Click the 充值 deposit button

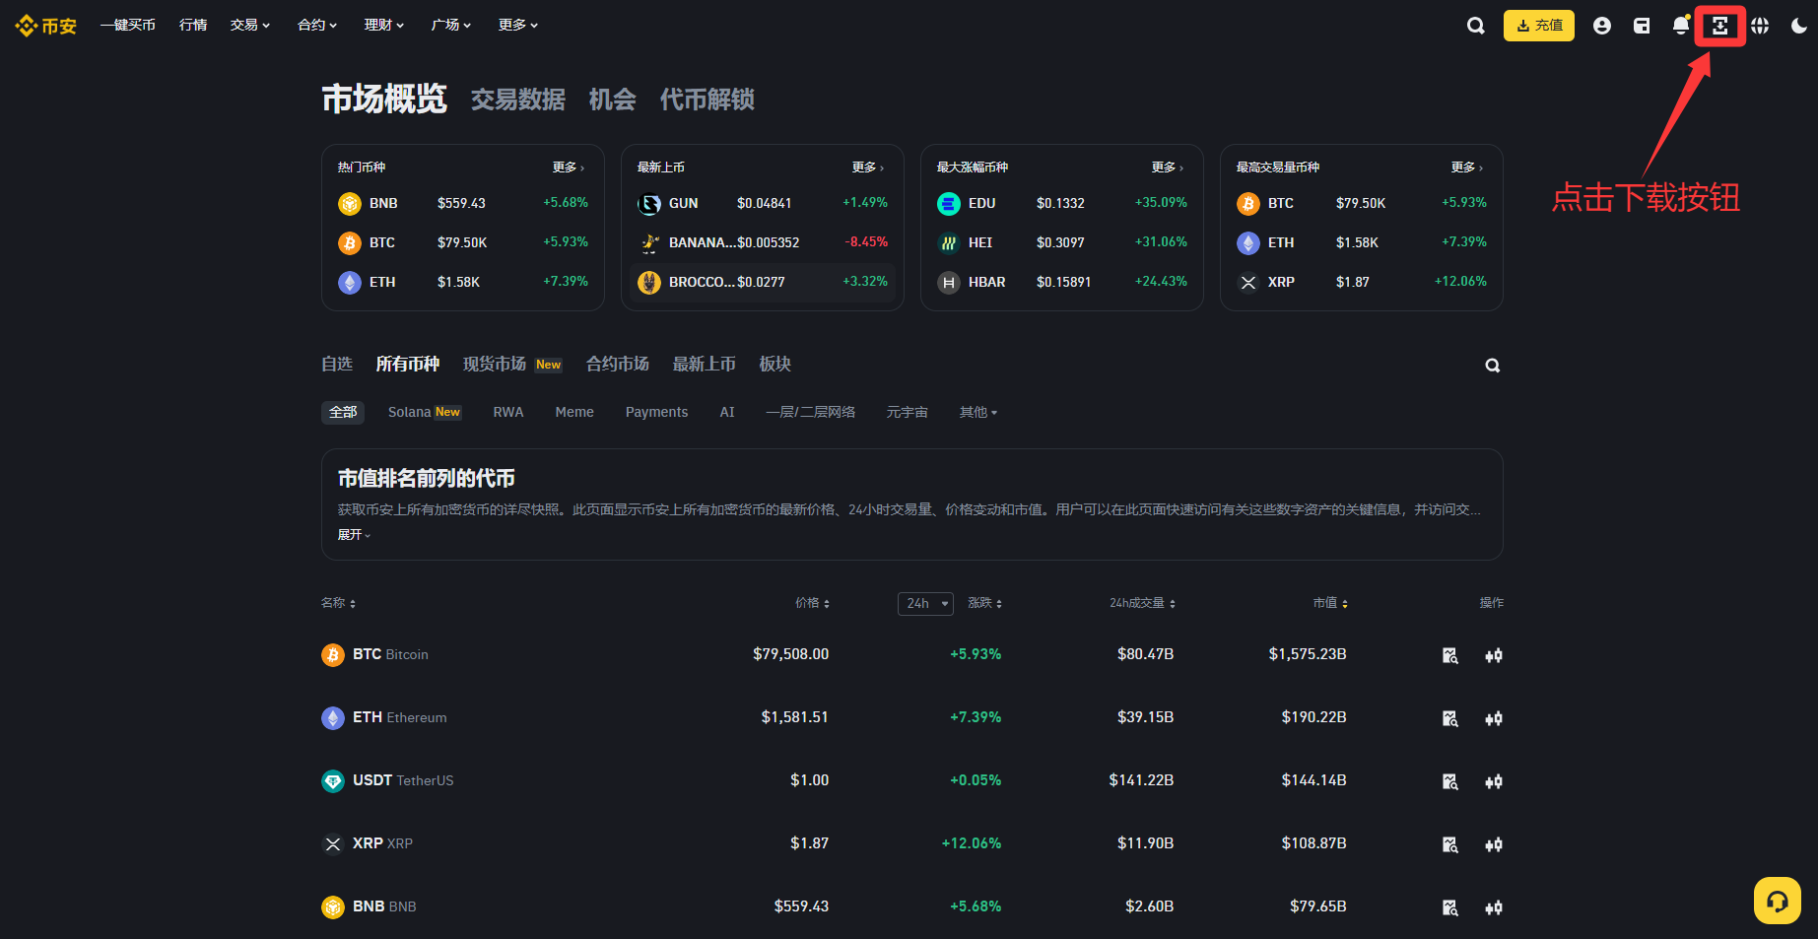click(1539, 26)
